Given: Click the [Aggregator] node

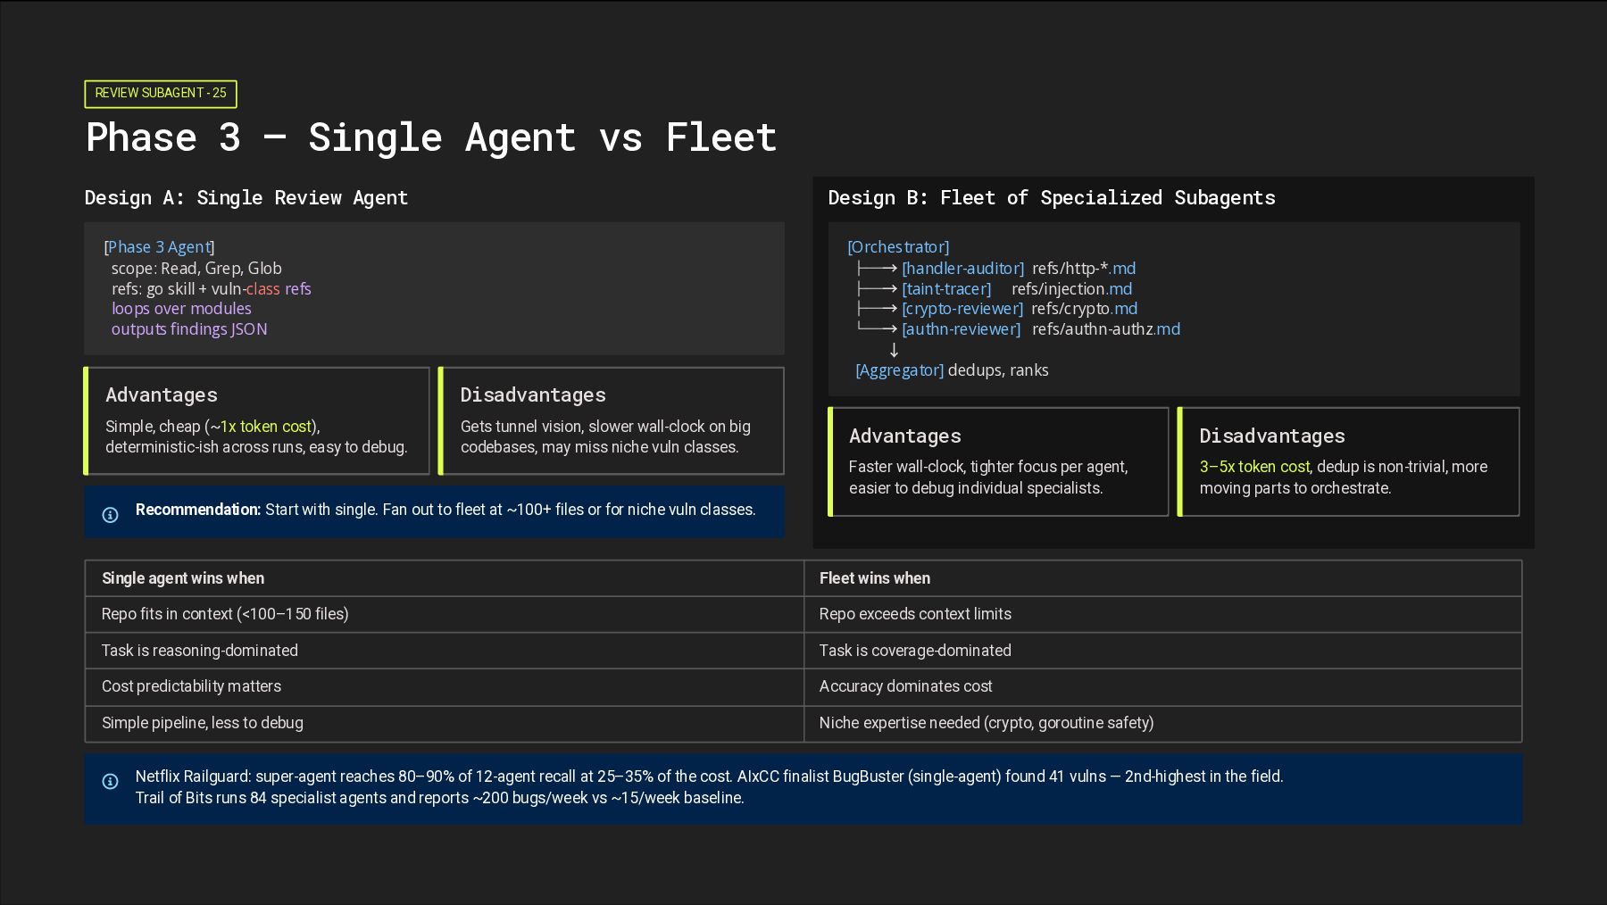Looking at the screenshot, I should click(899, 370).
